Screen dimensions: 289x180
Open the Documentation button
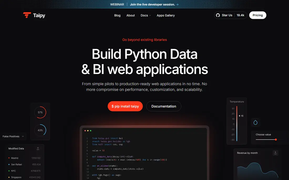[x=164, y=106]
